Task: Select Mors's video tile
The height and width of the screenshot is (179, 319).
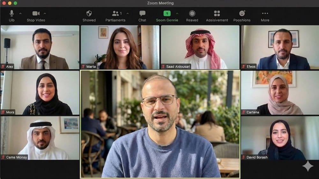Action: point(40,93)
